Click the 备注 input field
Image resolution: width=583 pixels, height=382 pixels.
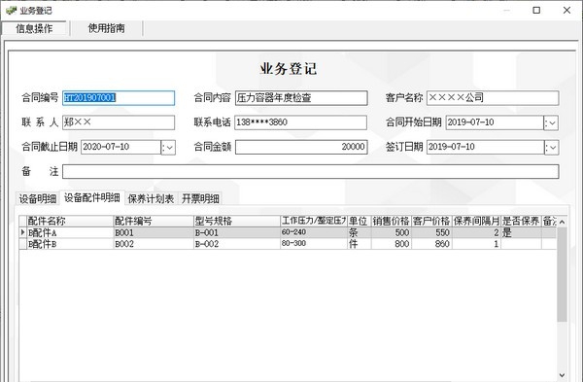pyautogui.click(x=311, y=171)
